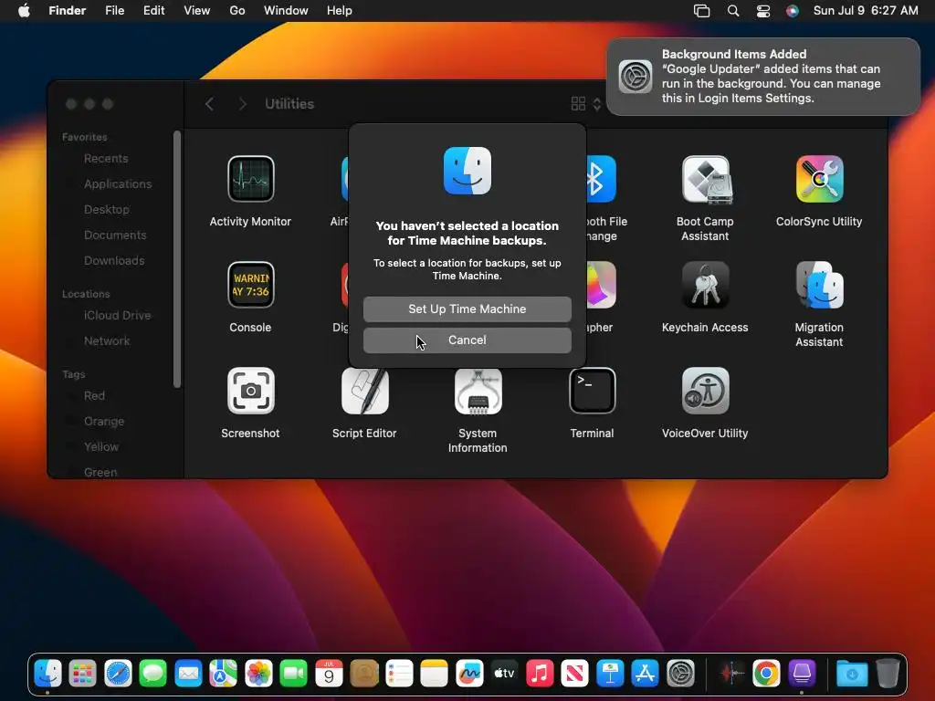Open the Edit menu
Viewport: 935px width, 701px height.
153,11
